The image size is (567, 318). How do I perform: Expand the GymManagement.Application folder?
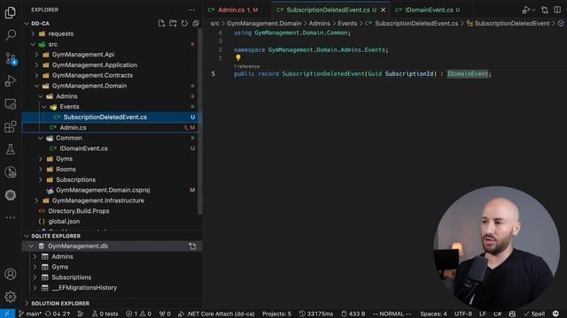pyautogui.click(x=36, y=65)
